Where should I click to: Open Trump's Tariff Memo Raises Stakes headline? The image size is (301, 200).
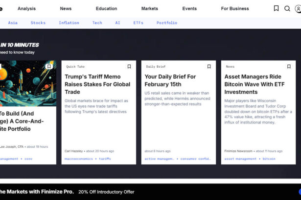click(x=97, y=84)
